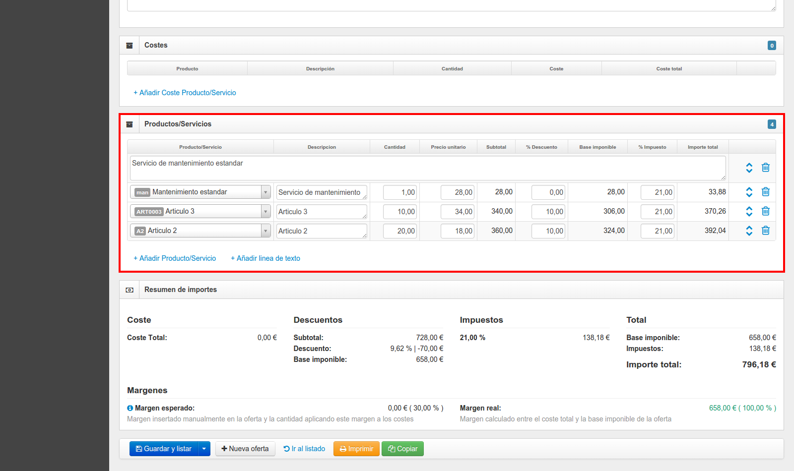Click the Costes panel archive icon
The width and height of the screenshot is (794, 471).
pos(130,46)
